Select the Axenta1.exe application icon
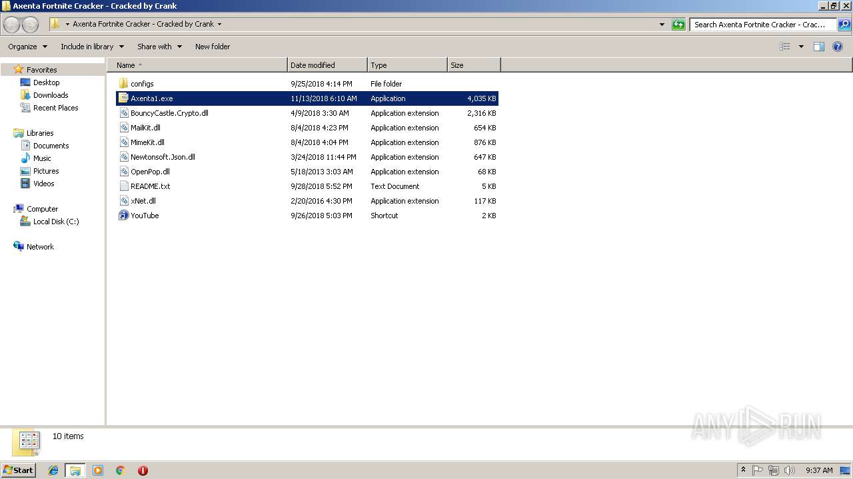The height and width of the screenshot is (479, 853). coord(123,98)
